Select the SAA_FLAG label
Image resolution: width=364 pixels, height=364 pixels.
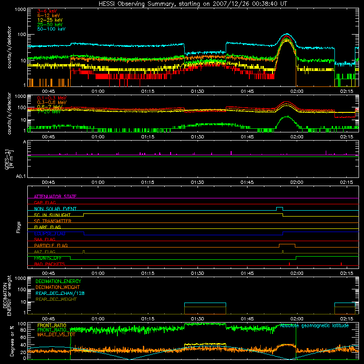click(x=45, y=239)
